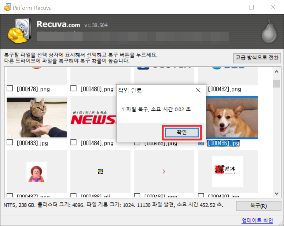Click the [000482].png file name
Viewport: 284px width, 226px height.
tap(224, 89)
